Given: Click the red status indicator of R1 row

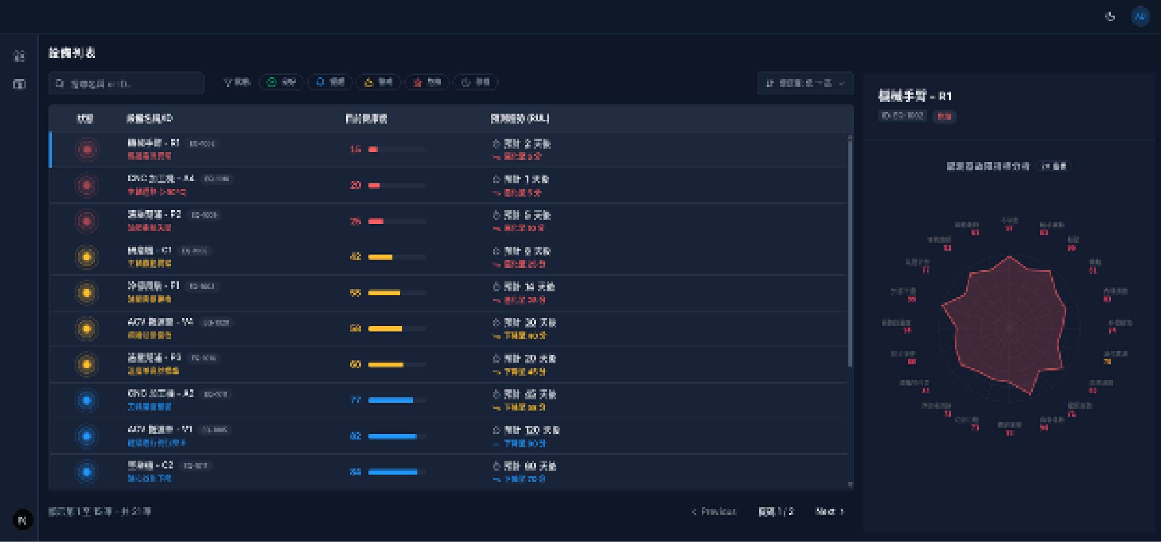Looking at the screenshot, I should tap(87, 149).
